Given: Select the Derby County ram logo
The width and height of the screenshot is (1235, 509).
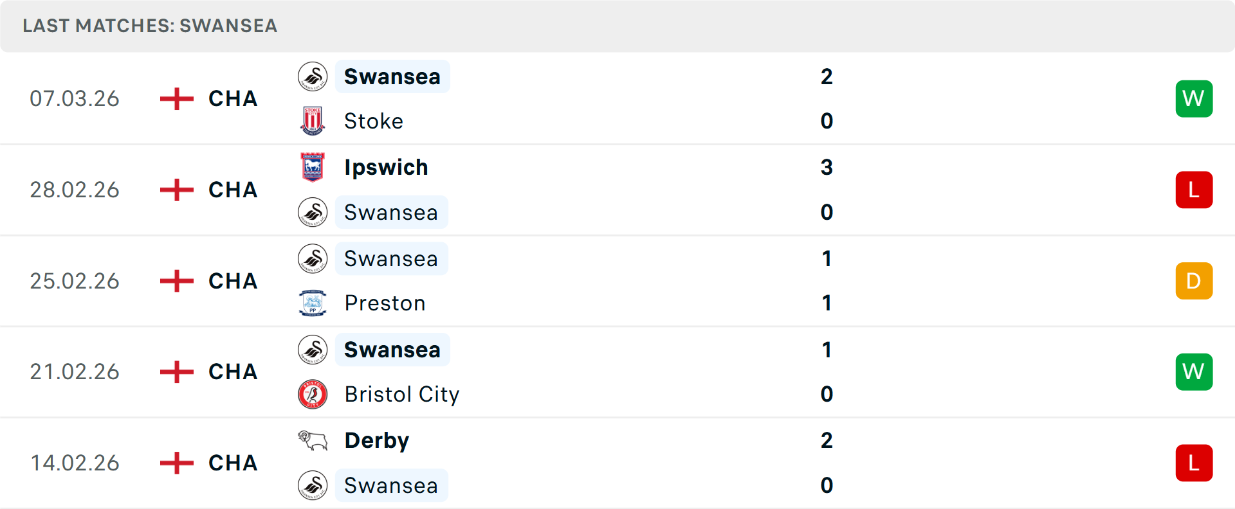Looking at the screenshot, I should (x=312, y=440).
